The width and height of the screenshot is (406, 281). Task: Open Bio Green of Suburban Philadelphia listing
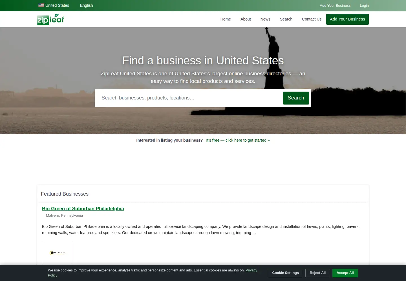(83, 209)
